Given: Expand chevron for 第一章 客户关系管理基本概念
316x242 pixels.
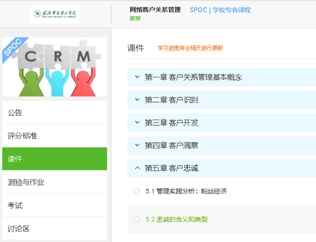Looking at the screenshot, I should click(137, 77).
